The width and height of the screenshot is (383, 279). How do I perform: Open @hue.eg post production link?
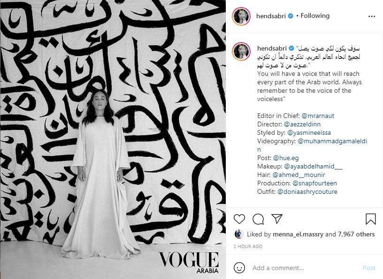286,158
